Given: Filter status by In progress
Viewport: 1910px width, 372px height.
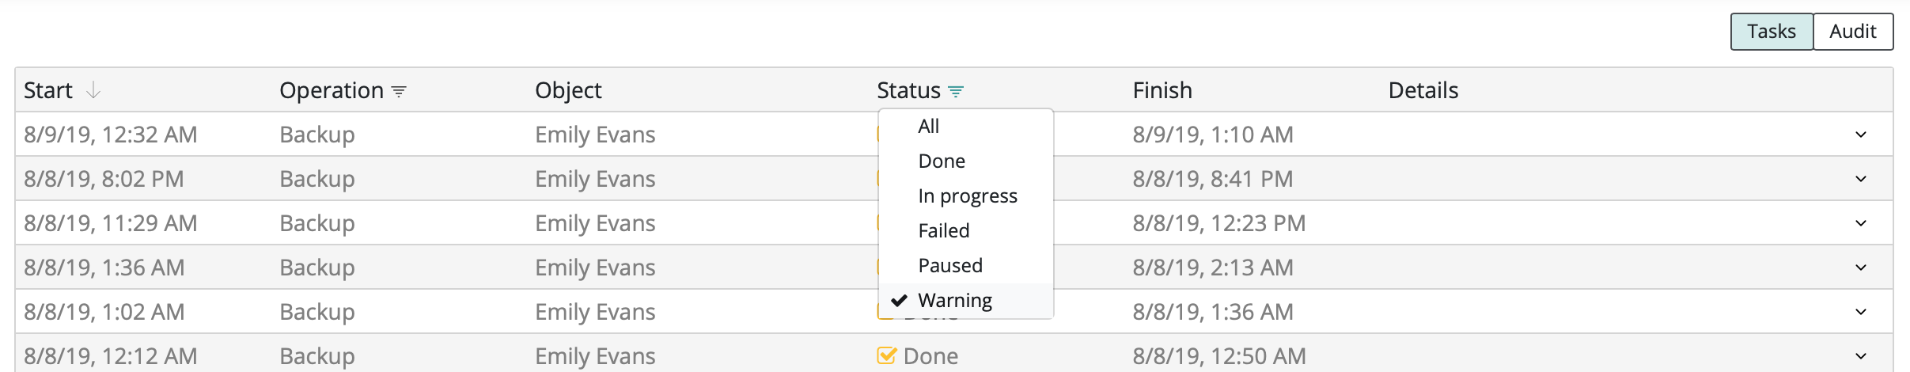Looking at the screenshot, I should click(x=967, y=196).
